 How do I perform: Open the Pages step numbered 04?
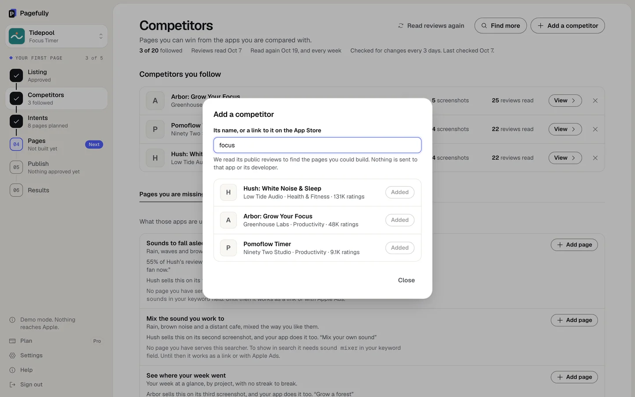56,144
